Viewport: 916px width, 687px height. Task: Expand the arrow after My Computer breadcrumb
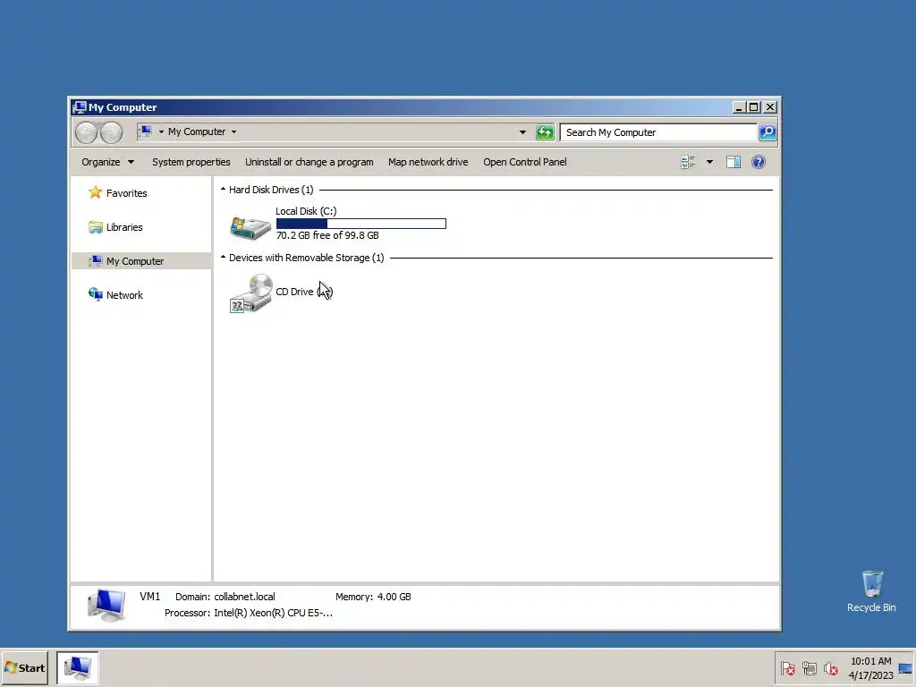[x=233, y=131]
